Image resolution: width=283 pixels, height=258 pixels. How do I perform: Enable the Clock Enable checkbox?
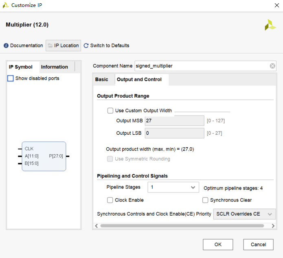(110, 200)
